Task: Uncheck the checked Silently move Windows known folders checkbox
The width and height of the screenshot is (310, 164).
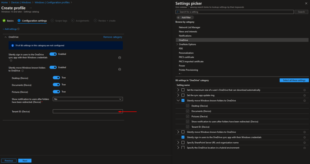Action: [183, 100]
